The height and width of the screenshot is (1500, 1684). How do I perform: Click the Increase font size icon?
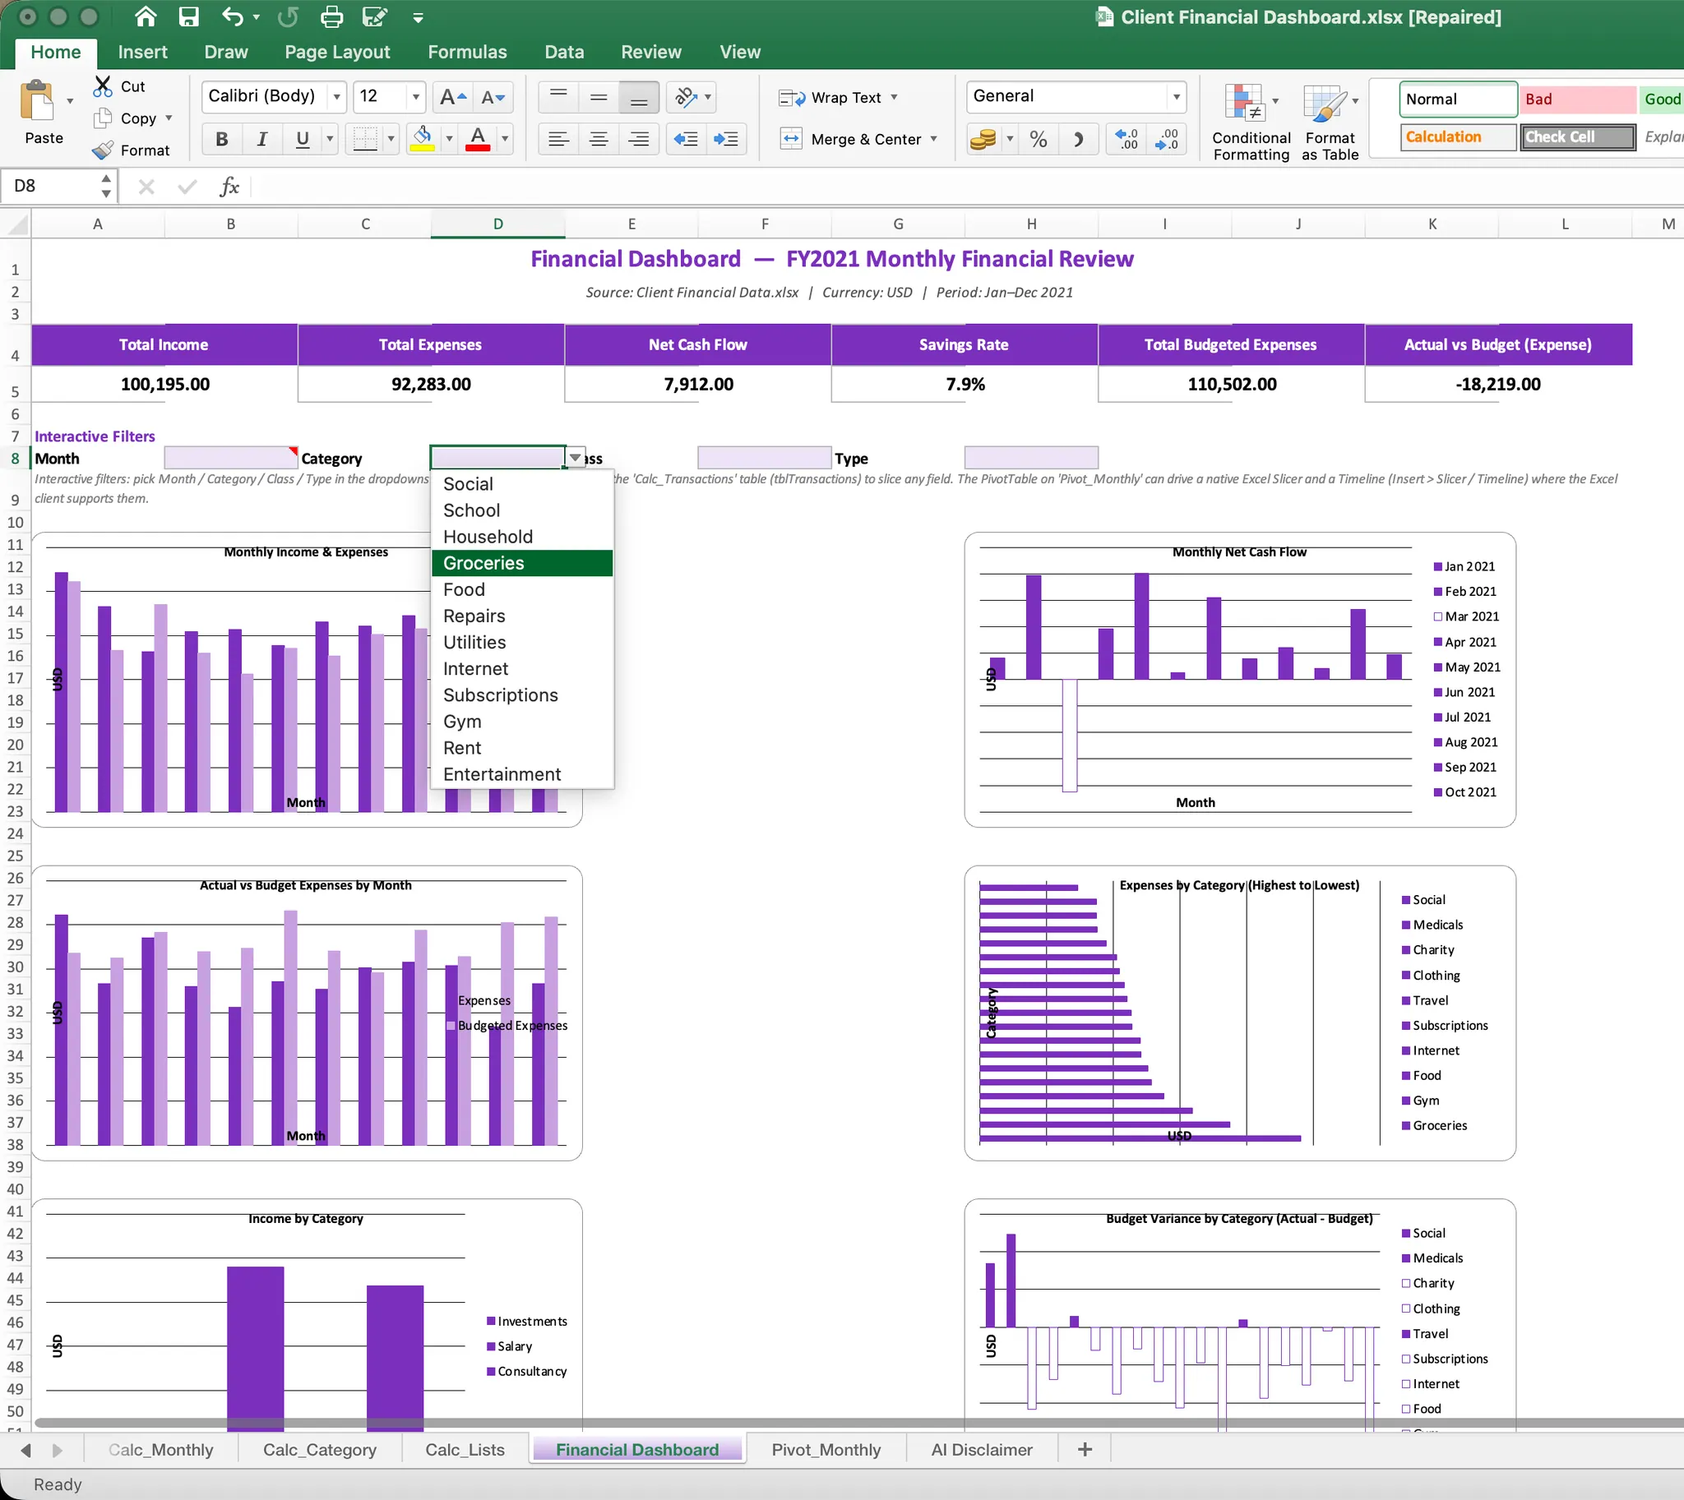(x=453, y=97)
